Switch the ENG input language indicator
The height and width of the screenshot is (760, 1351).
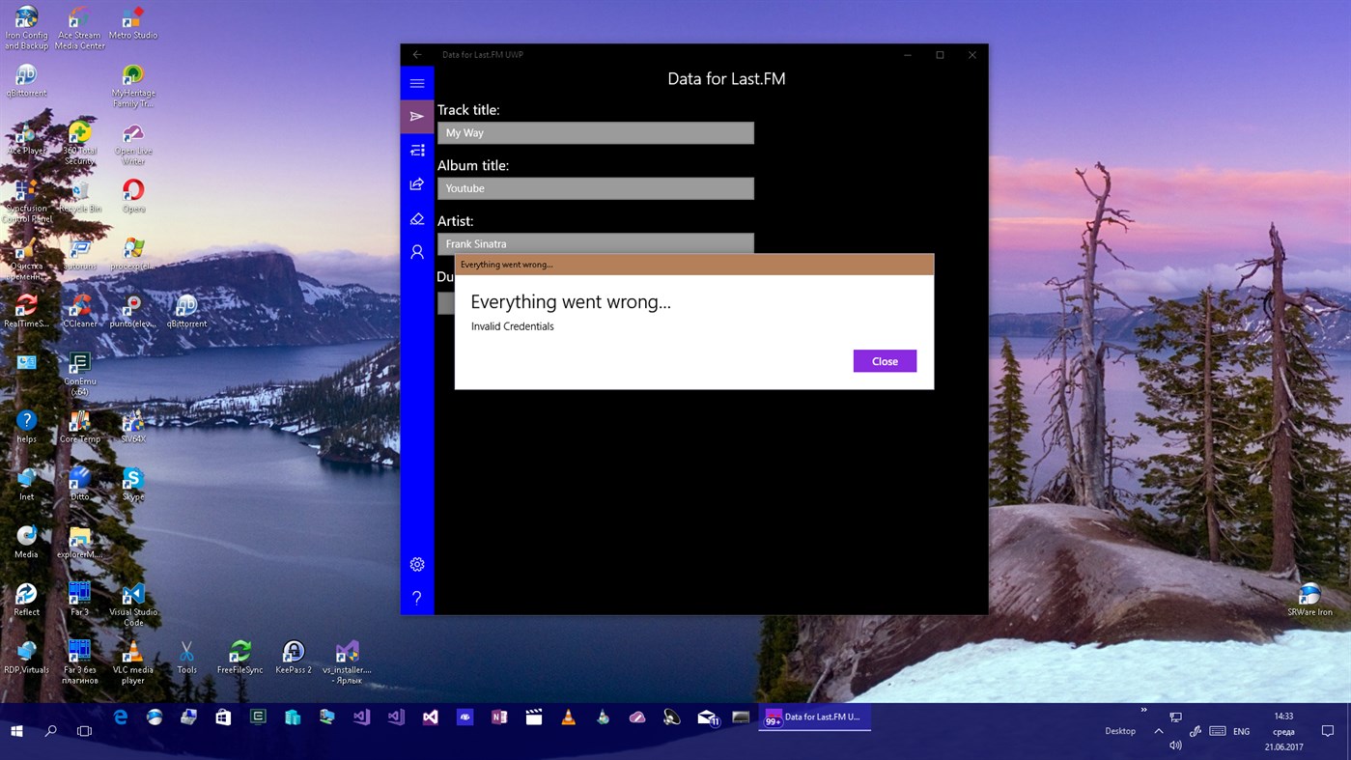pyautogui.click(x=1242, y=731)
